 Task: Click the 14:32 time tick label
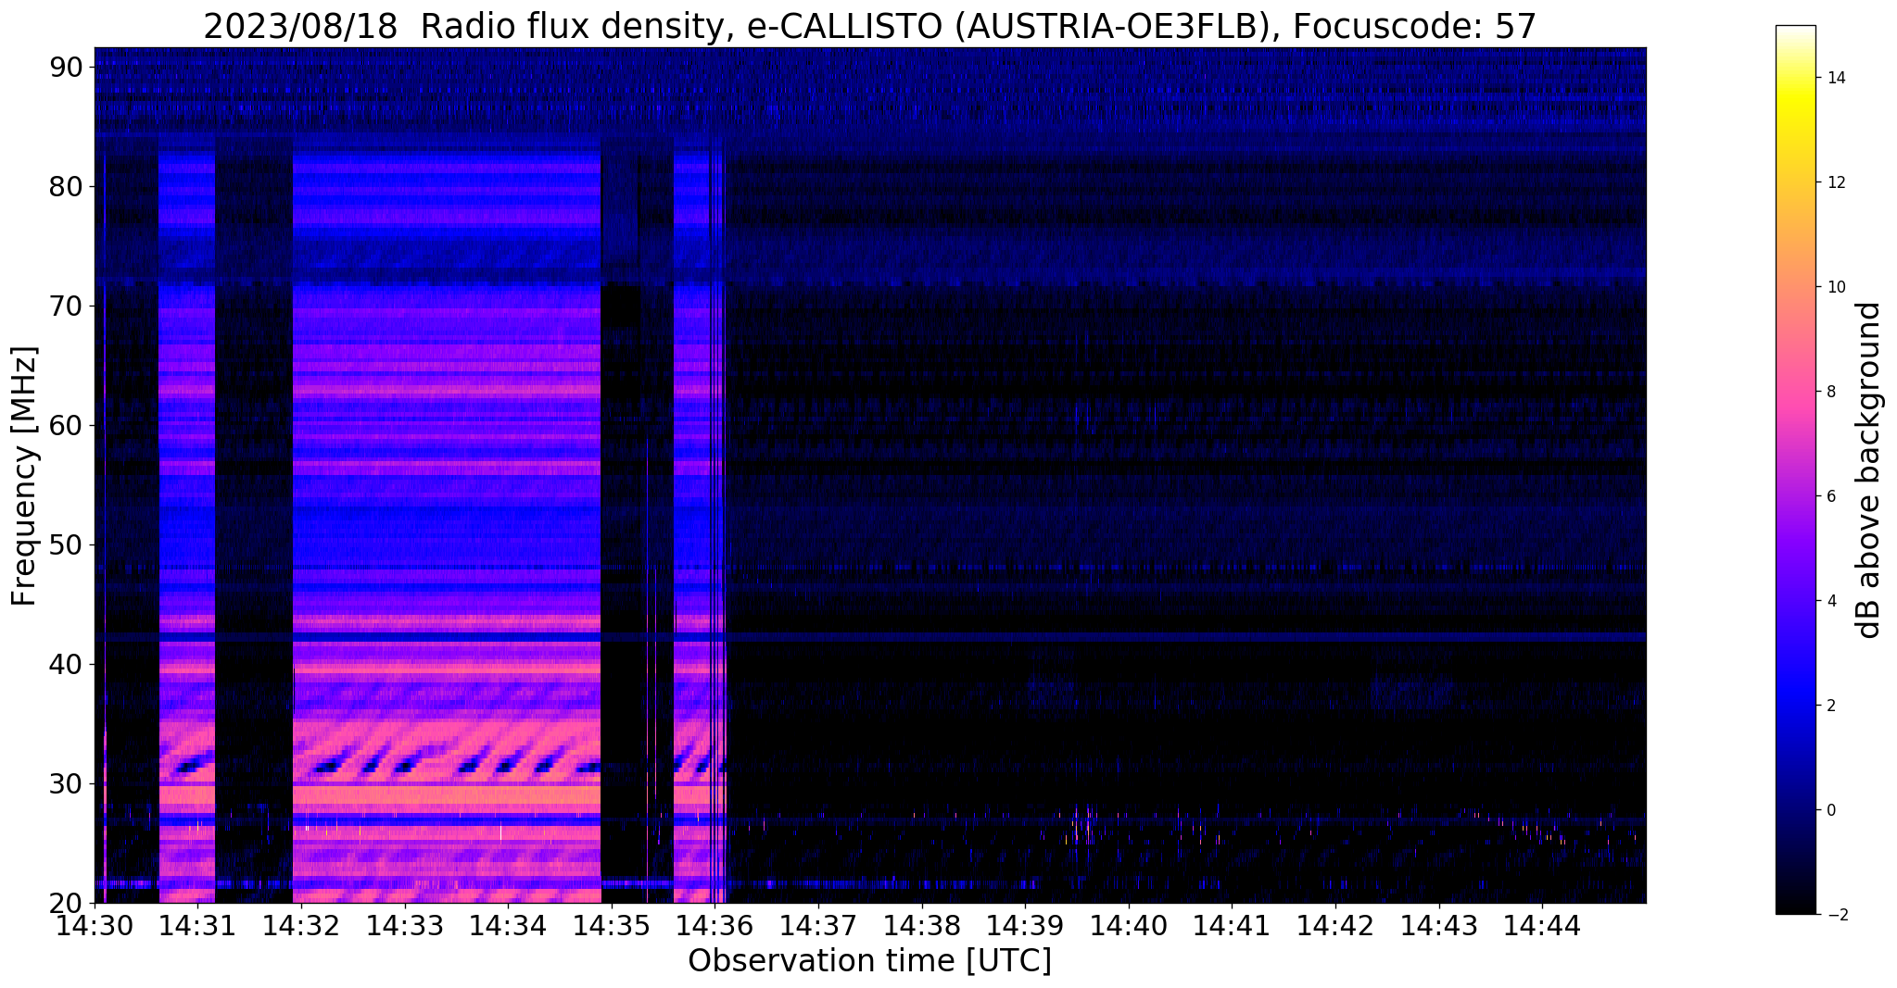(301, 925)
